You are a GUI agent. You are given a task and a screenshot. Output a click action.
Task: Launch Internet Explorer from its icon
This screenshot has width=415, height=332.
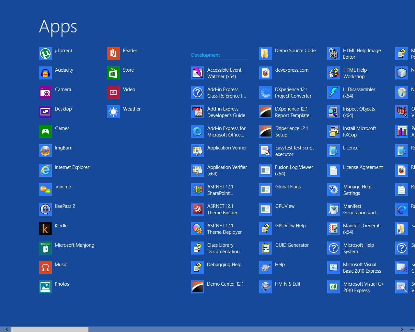coord(45,170)
